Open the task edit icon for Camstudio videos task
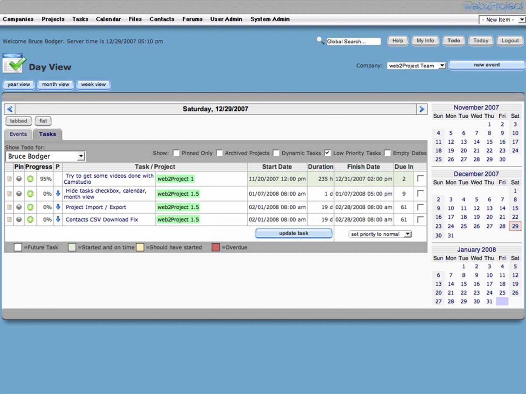The height and width of the screenshot is (394, 526). point(10,179)
